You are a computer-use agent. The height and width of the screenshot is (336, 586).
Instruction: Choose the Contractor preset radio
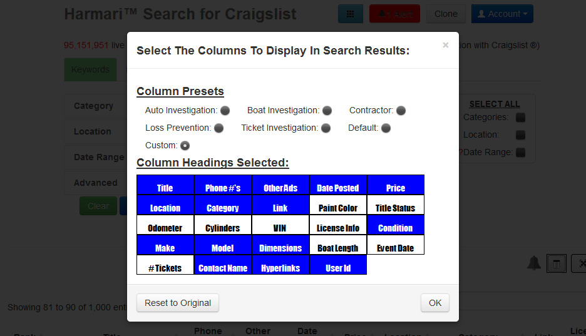(401, 111)
